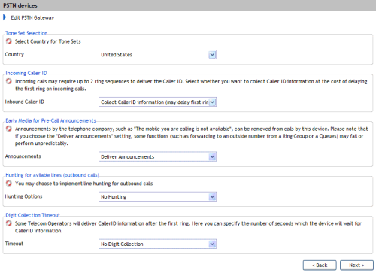
Task: Click the info icon in Digit Collection Timeout section
Action: [x=9, y=223]
